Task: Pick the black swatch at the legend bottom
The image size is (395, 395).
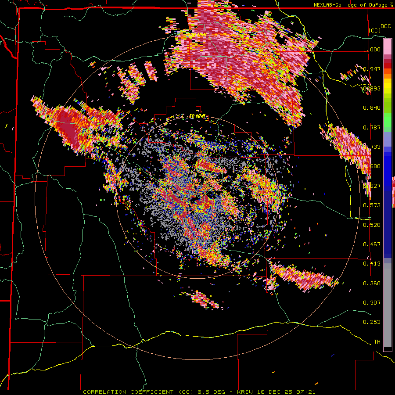Action: pos(388,349)
